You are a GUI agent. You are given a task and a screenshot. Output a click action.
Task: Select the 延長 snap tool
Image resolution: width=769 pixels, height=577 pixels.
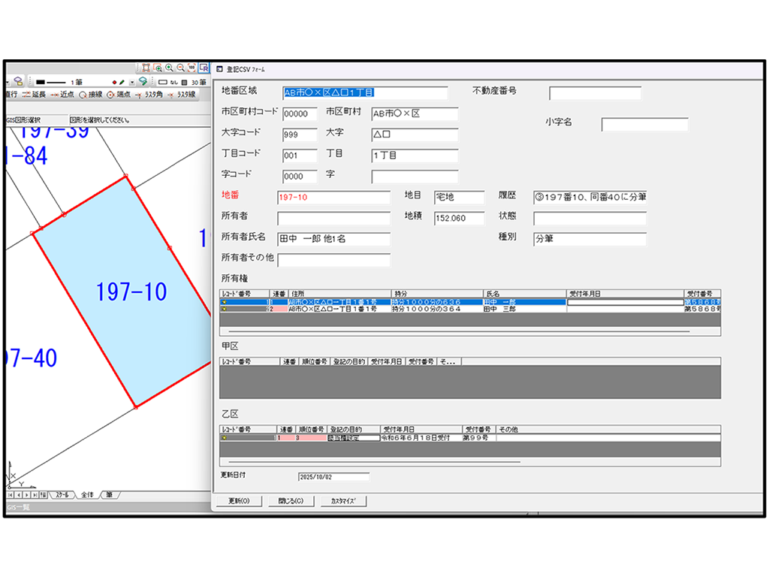(x=34, y=95)
